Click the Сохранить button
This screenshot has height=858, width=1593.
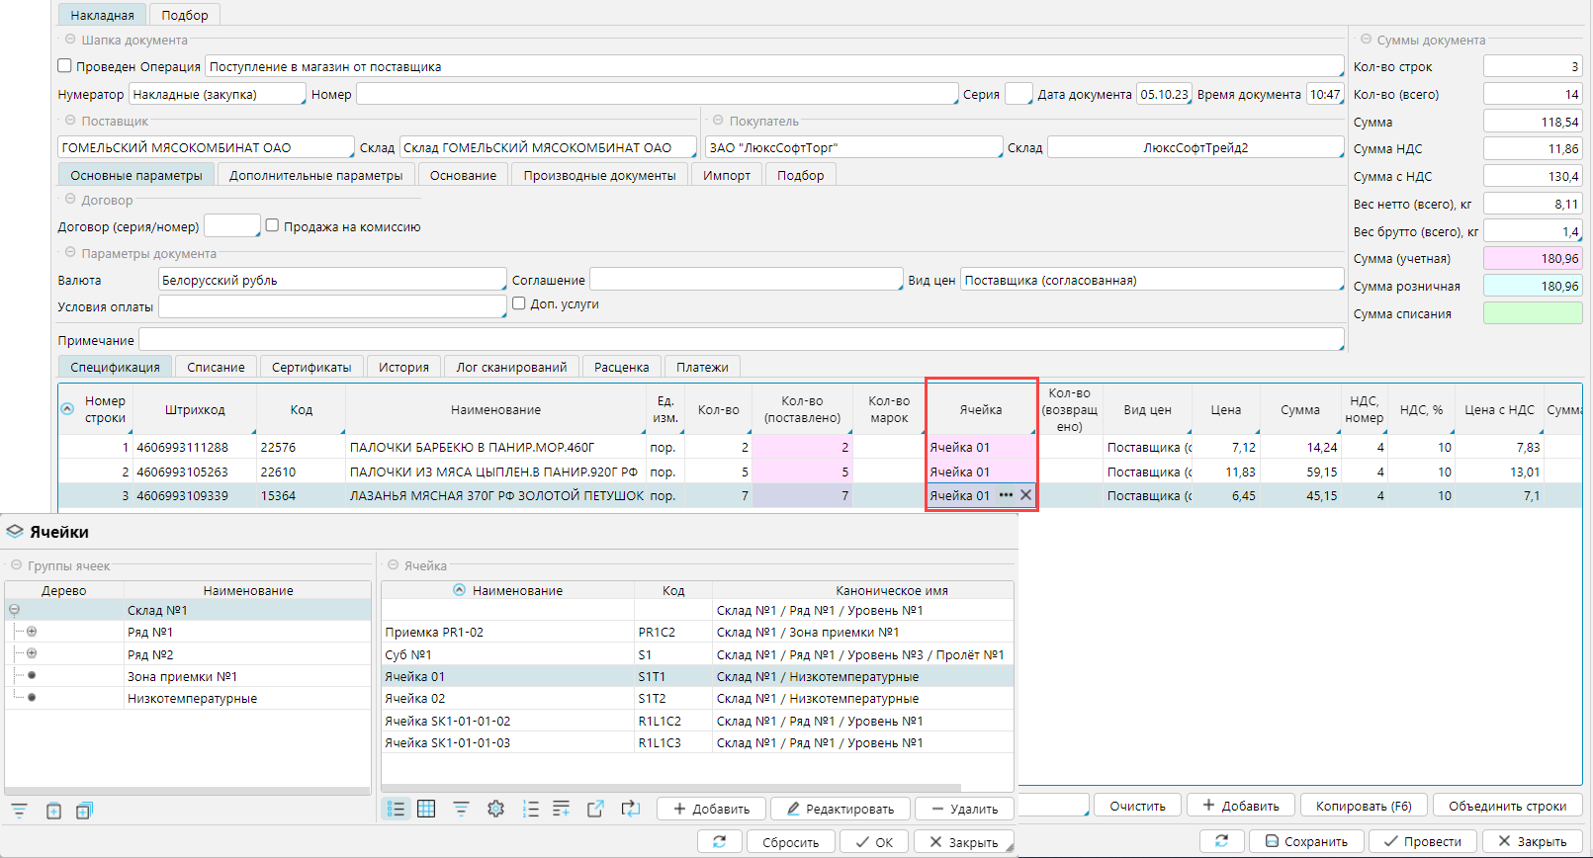click(1306, 841)
